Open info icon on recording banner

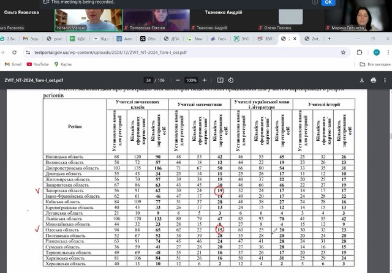click(x=315, y=2)
